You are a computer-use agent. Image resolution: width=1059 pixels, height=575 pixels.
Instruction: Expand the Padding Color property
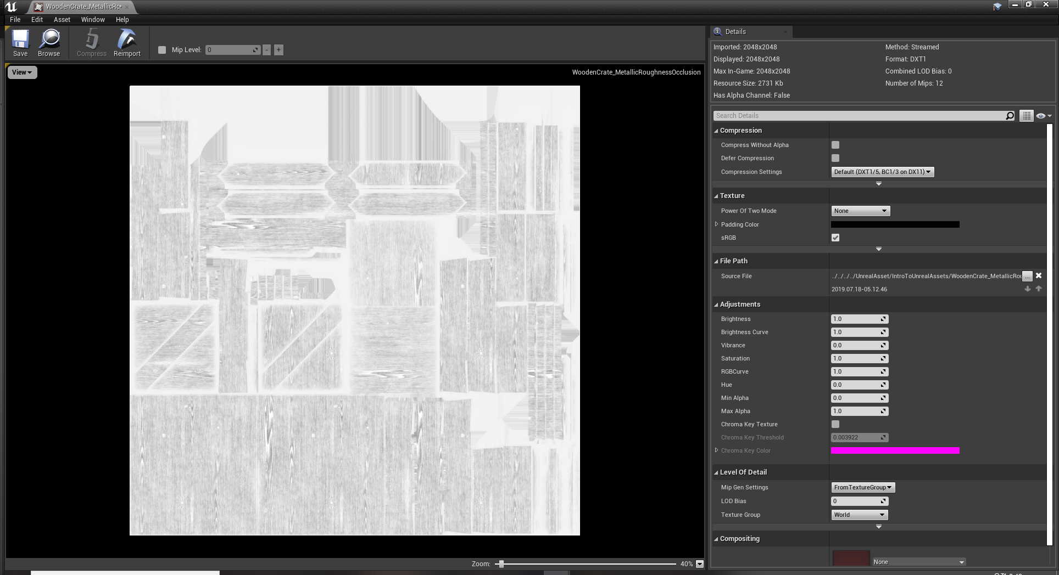[716, 224]
